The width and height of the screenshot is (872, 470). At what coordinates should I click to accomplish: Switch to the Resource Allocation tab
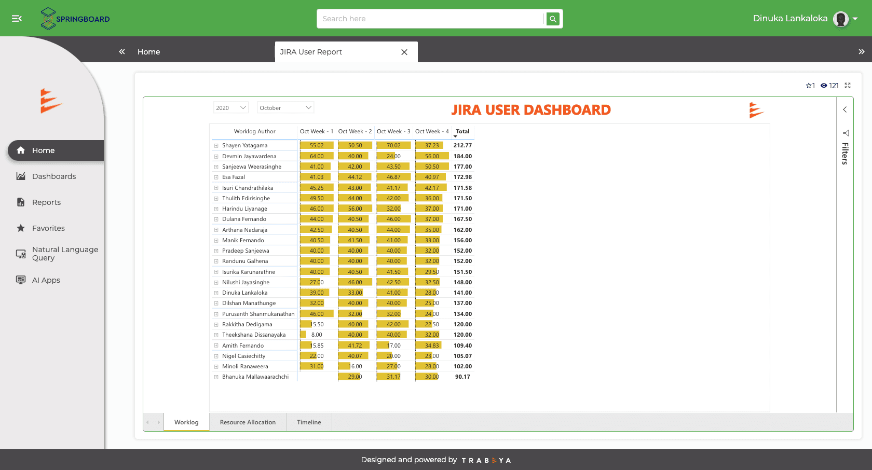(248, 422)
